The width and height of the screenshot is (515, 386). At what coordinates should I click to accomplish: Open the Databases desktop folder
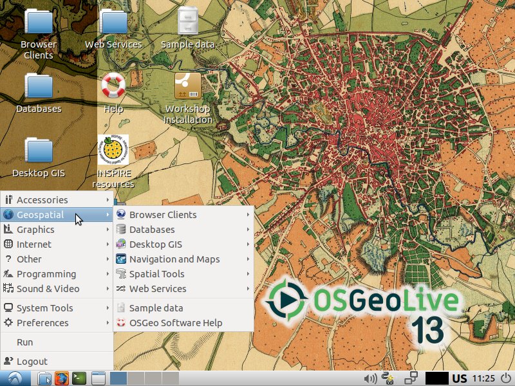tap(39, 86)
